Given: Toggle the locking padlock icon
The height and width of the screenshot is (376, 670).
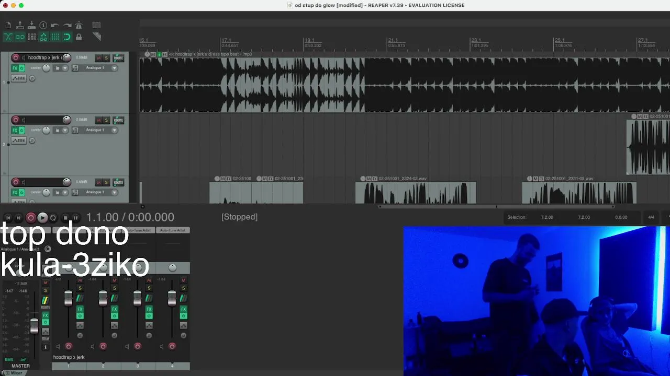Looking at the screenshot, I should [x=79, y=37].
